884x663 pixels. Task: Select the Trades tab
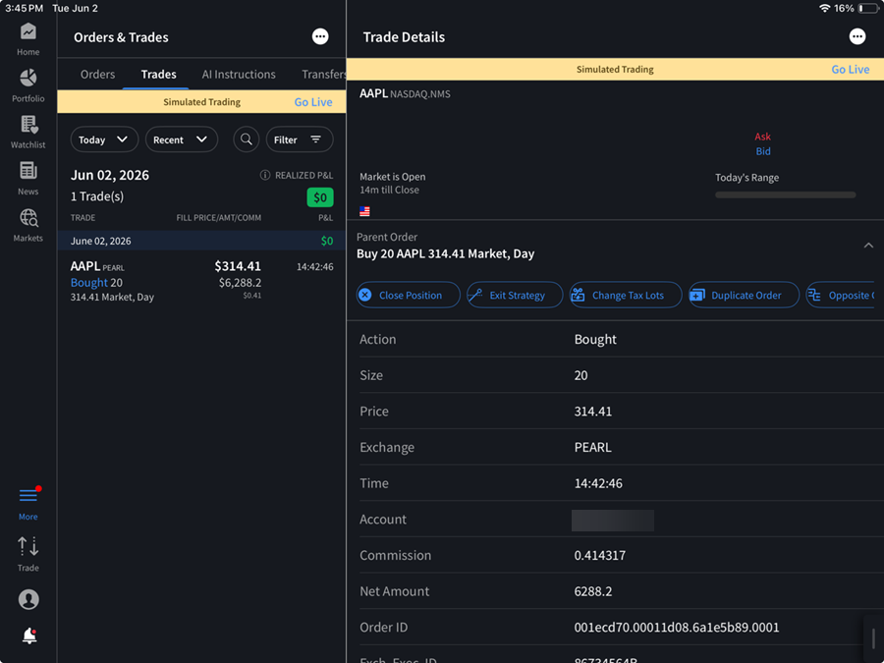point(158,75)
